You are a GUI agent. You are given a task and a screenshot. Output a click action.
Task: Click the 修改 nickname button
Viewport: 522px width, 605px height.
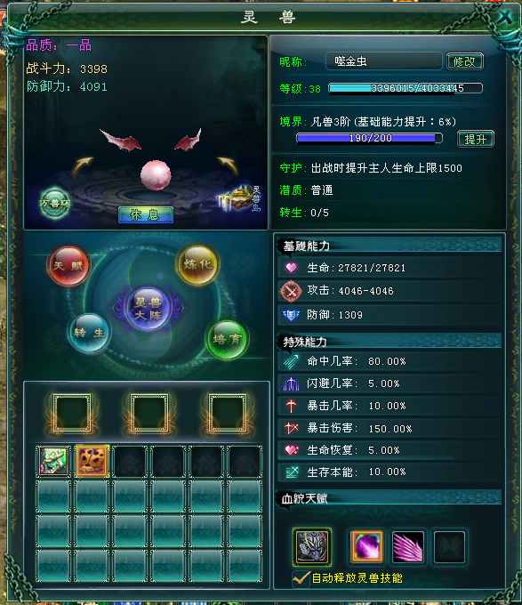(x=465, y=61)
